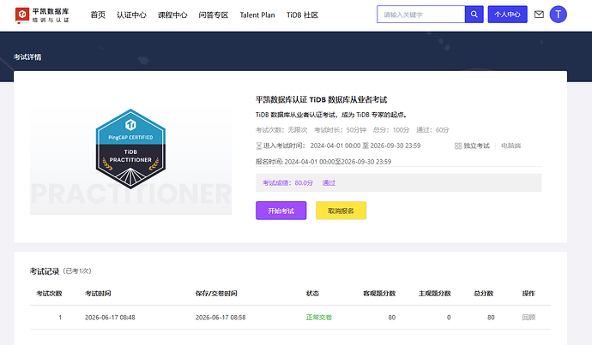Click the grid icon beside 独立考试
The width and height of the screenshot is (592, 345).
[x=458, y=146]
